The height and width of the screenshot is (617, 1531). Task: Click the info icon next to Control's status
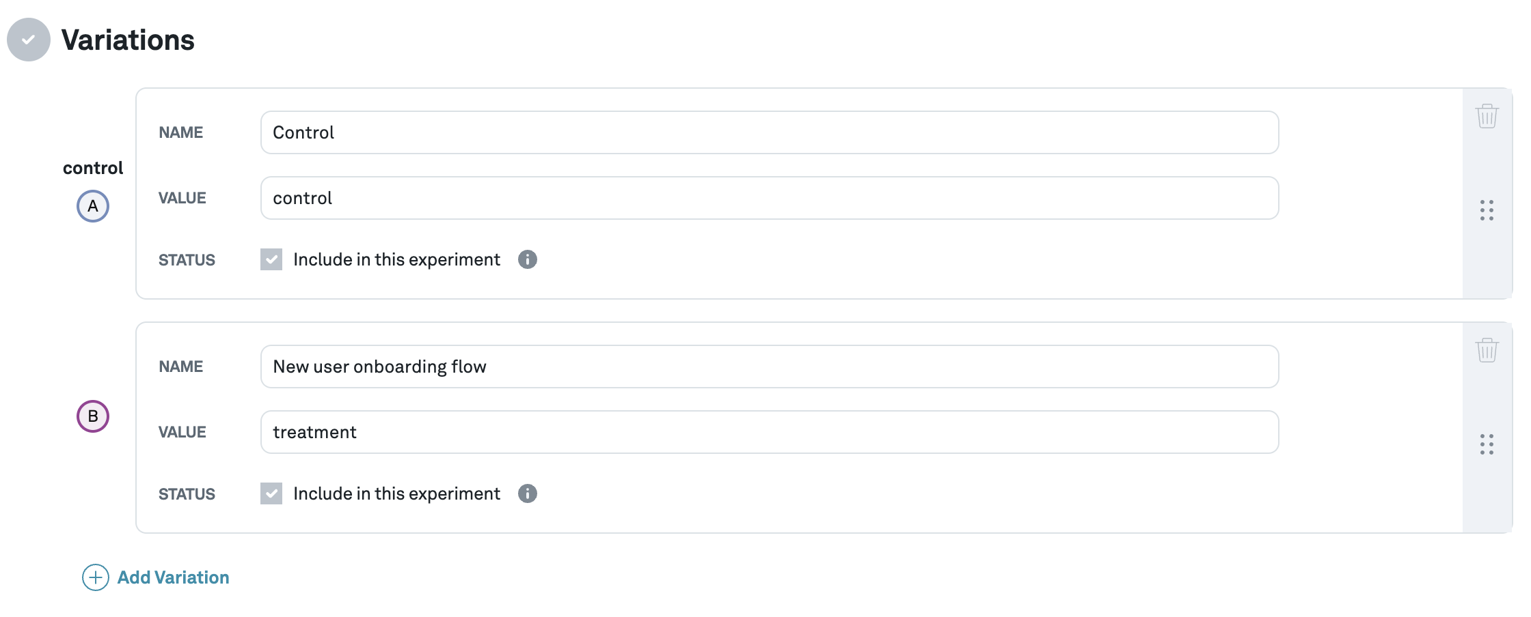(528, 259)
